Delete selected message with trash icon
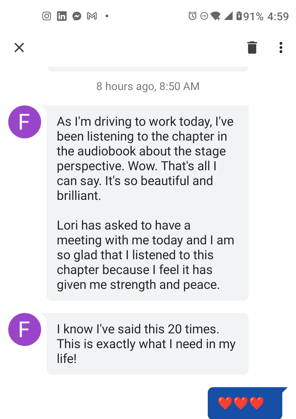Image resolution: width=296 pixels, height=419 pixels. (252, 48)
